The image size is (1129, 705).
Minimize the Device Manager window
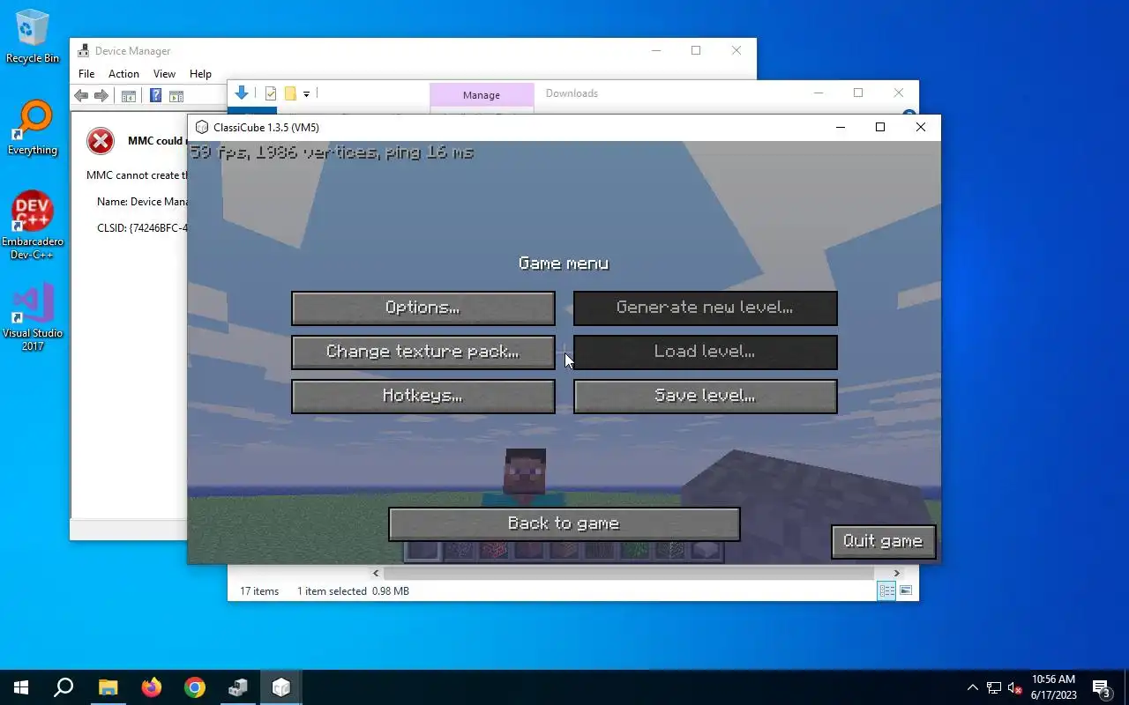(x=655, y=50)
